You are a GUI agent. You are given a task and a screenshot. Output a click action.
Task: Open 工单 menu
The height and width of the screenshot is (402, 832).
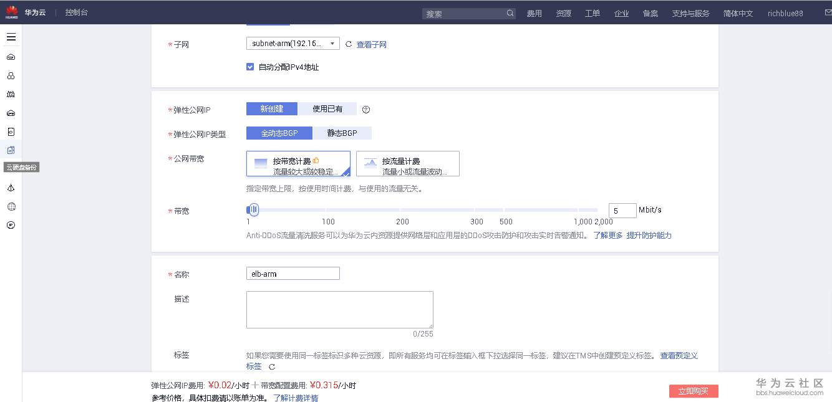pos(593,13)
